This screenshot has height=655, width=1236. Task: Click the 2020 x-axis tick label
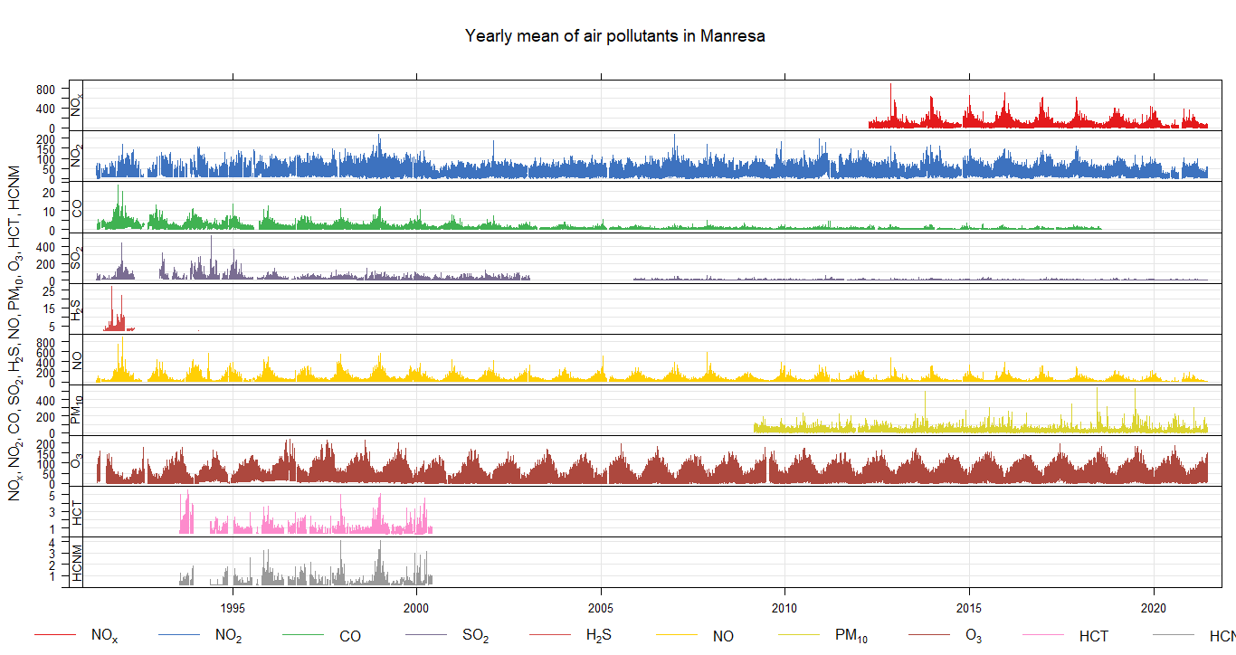(1155, 605)
